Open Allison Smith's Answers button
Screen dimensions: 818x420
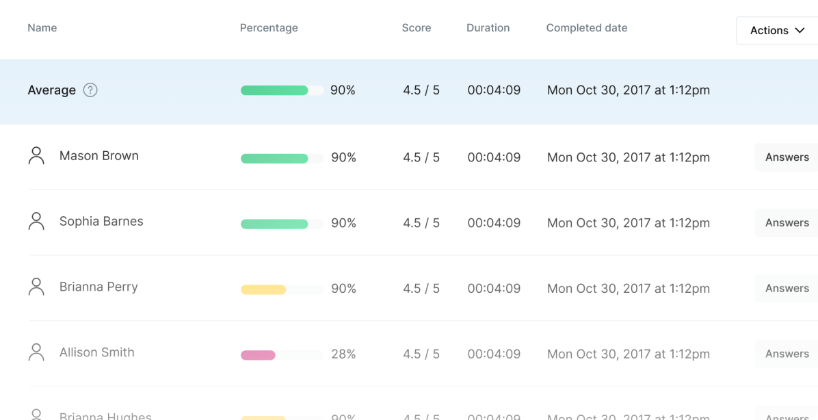point(787,354)
